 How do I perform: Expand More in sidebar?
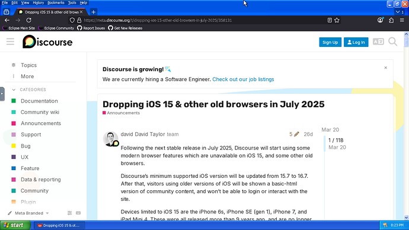pyautogui.click(x=27, y=76)
